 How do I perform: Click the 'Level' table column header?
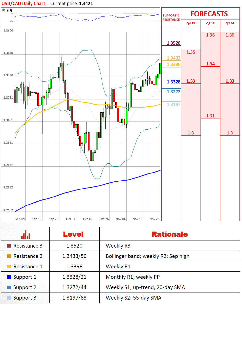click(x=73, y=234)
